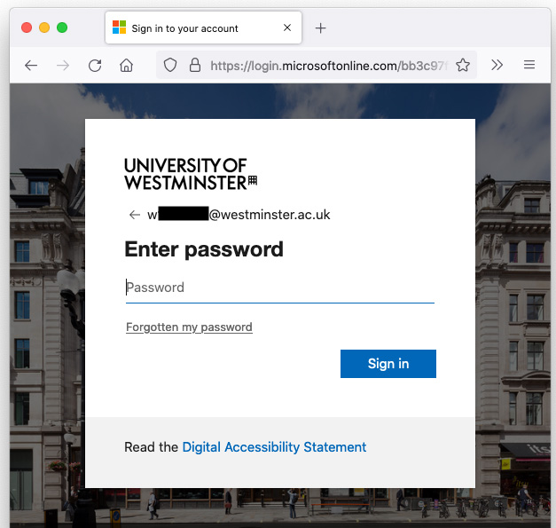Image resolution: width=556 pixels, height=528 pixels.
Task: Open the 'Forgotten my password' link
Action: coord(190,327)
